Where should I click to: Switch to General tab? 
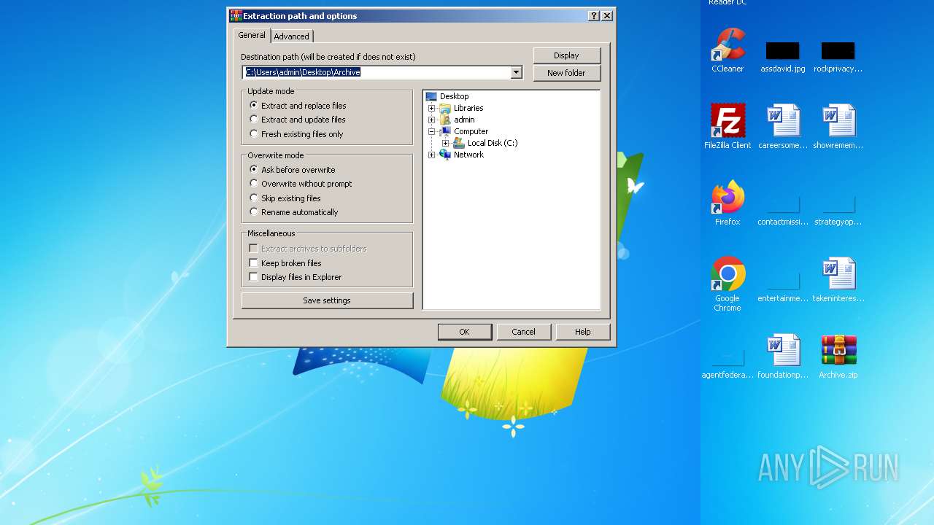coord(252,35)
